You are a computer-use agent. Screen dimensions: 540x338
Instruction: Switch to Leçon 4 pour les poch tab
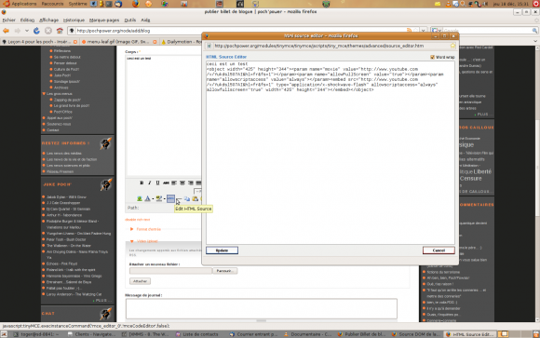pos(39,42)
